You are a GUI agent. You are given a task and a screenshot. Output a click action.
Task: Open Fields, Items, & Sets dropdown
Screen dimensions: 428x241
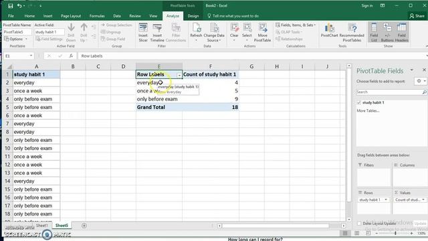point(296,25)
